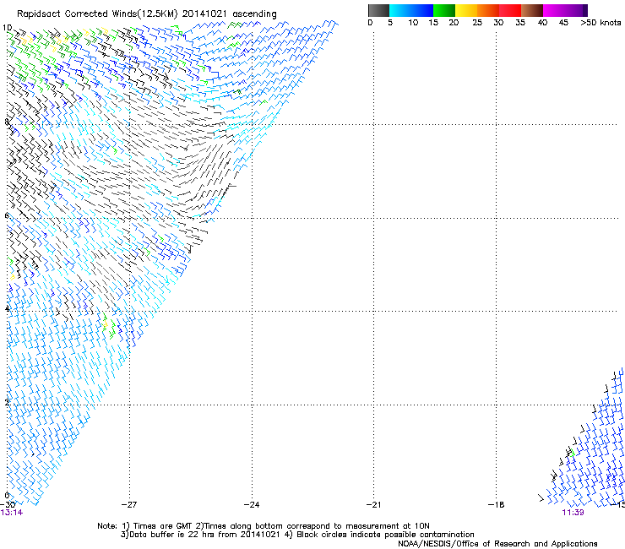
Task: Click the '40' legend label
Action: 542,22
